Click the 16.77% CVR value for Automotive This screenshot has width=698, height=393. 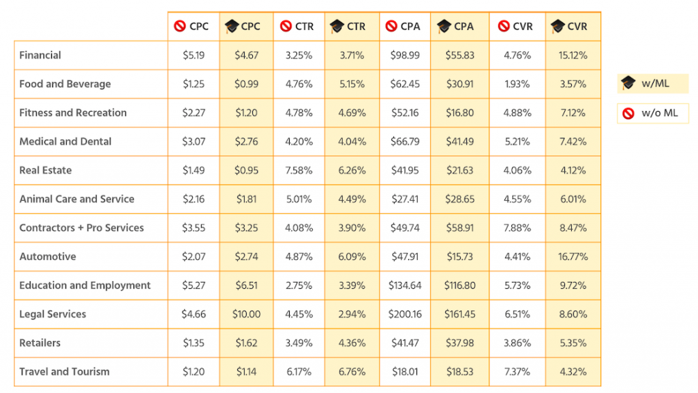573,257
